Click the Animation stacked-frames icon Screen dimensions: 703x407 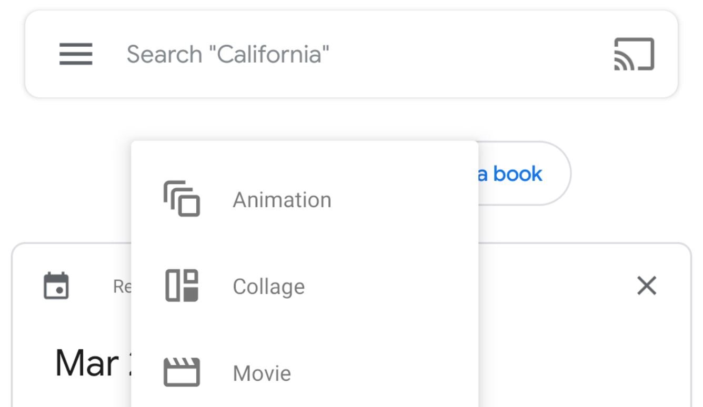point(182,199)
